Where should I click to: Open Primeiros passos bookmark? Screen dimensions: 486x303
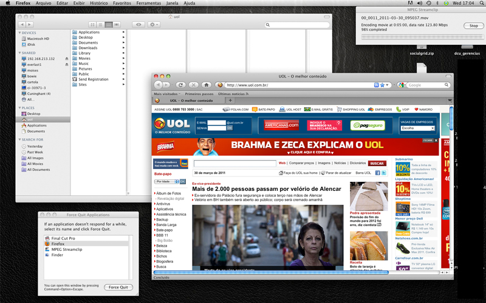(x=199, y=94)
